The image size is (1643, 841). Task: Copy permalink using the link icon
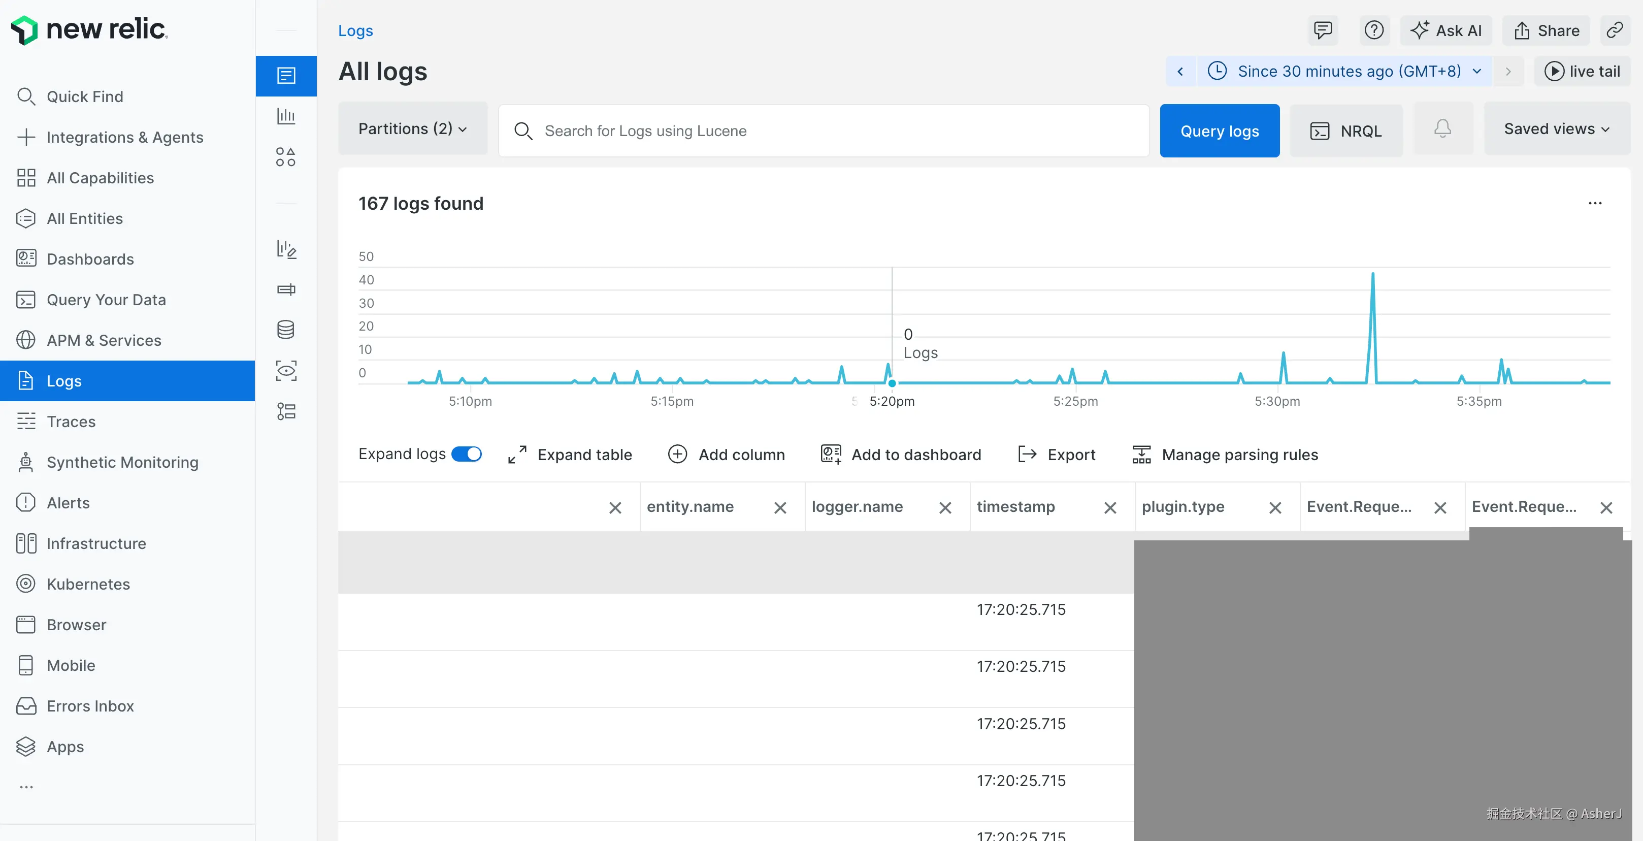(x=1614, y=30)
